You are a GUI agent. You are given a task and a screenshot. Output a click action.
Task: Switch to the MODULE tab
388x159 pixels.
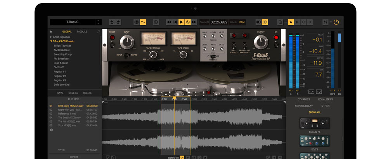point(82,31)
